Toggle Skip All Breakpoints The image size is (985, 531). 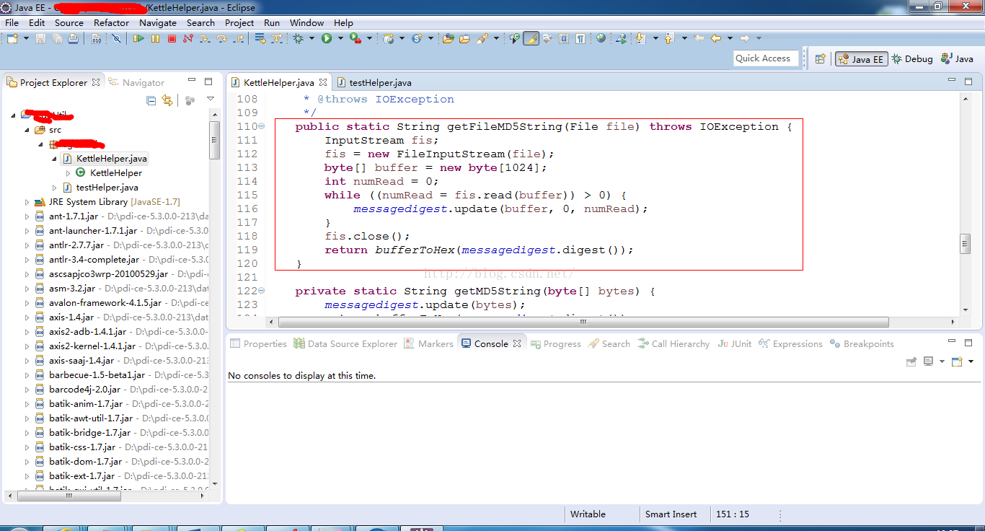coord(116,38)
